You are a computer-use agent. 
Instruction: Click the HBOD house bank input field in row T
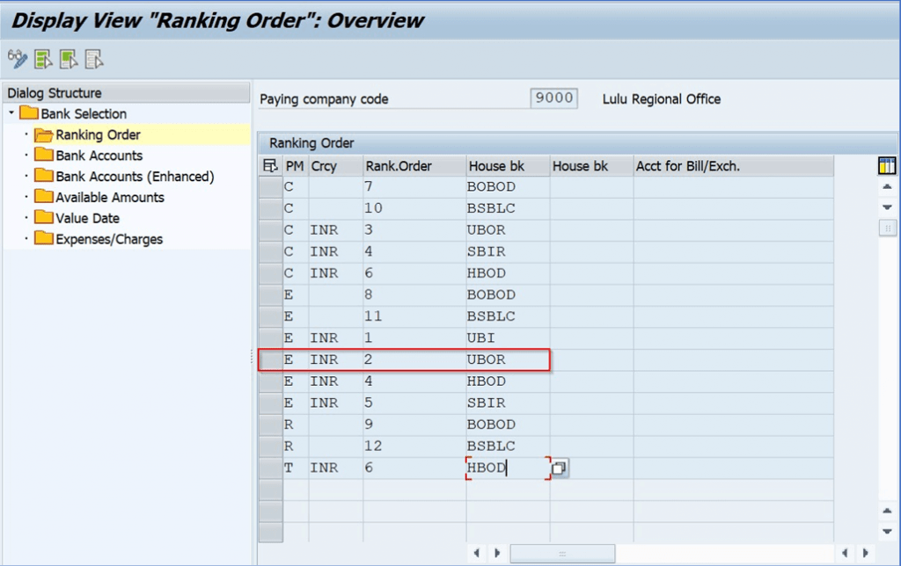(508, 468)
